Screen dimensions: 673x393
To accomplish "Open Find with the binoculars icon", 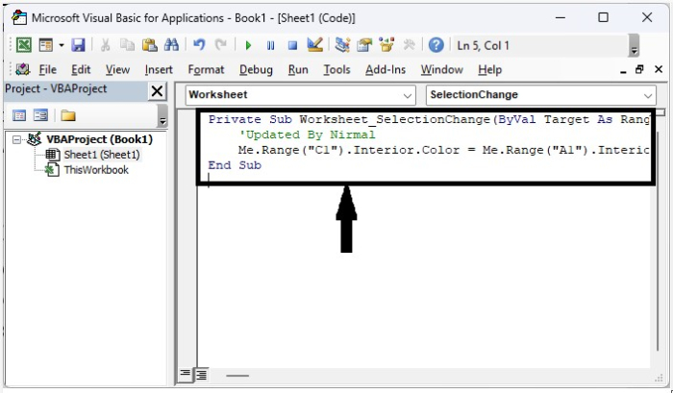I will tap(171, 45).
